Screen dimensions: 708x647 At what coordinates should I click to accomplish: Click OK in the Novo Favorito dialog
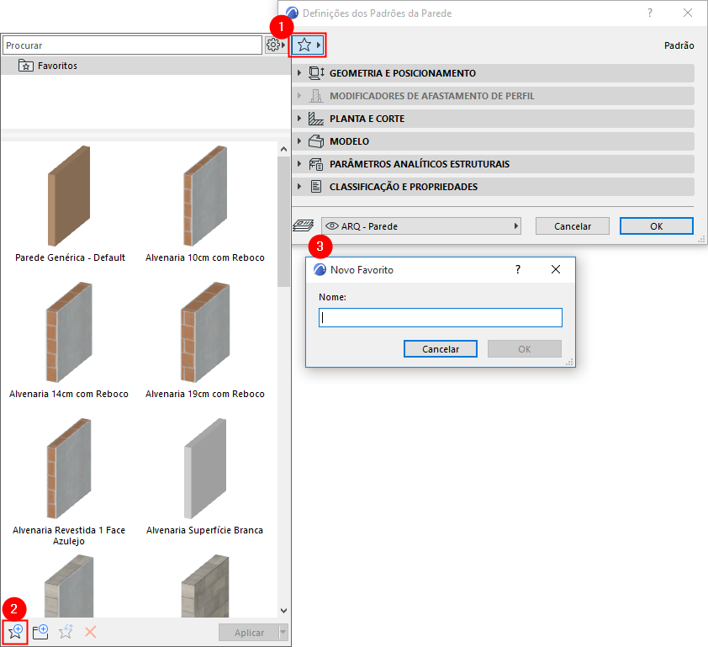pos(524,348)
